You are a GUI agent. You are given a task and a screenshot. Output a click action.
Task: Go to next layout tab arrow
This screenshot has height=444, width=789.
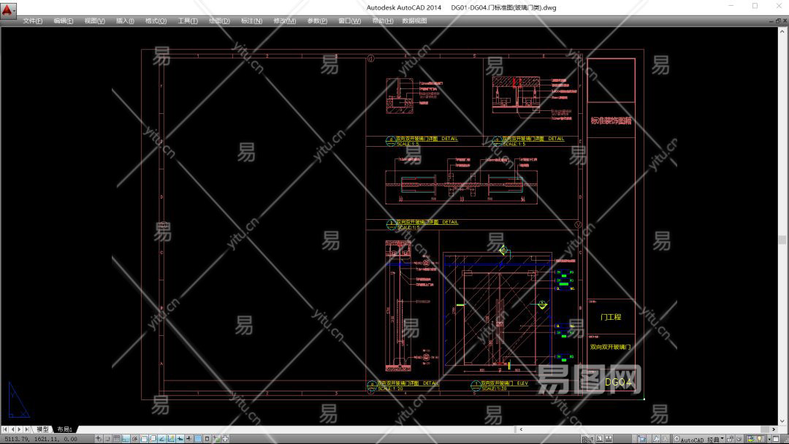click(x=19, y=429)
